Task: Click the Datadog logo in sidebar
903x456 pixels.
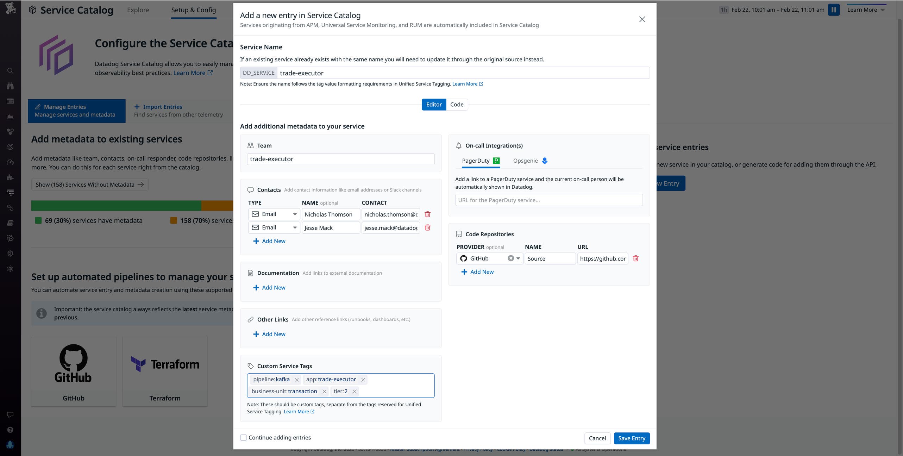Action: pos(10,8)
